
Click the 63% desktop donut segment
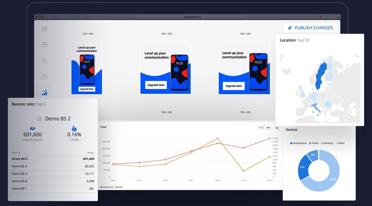334,179
